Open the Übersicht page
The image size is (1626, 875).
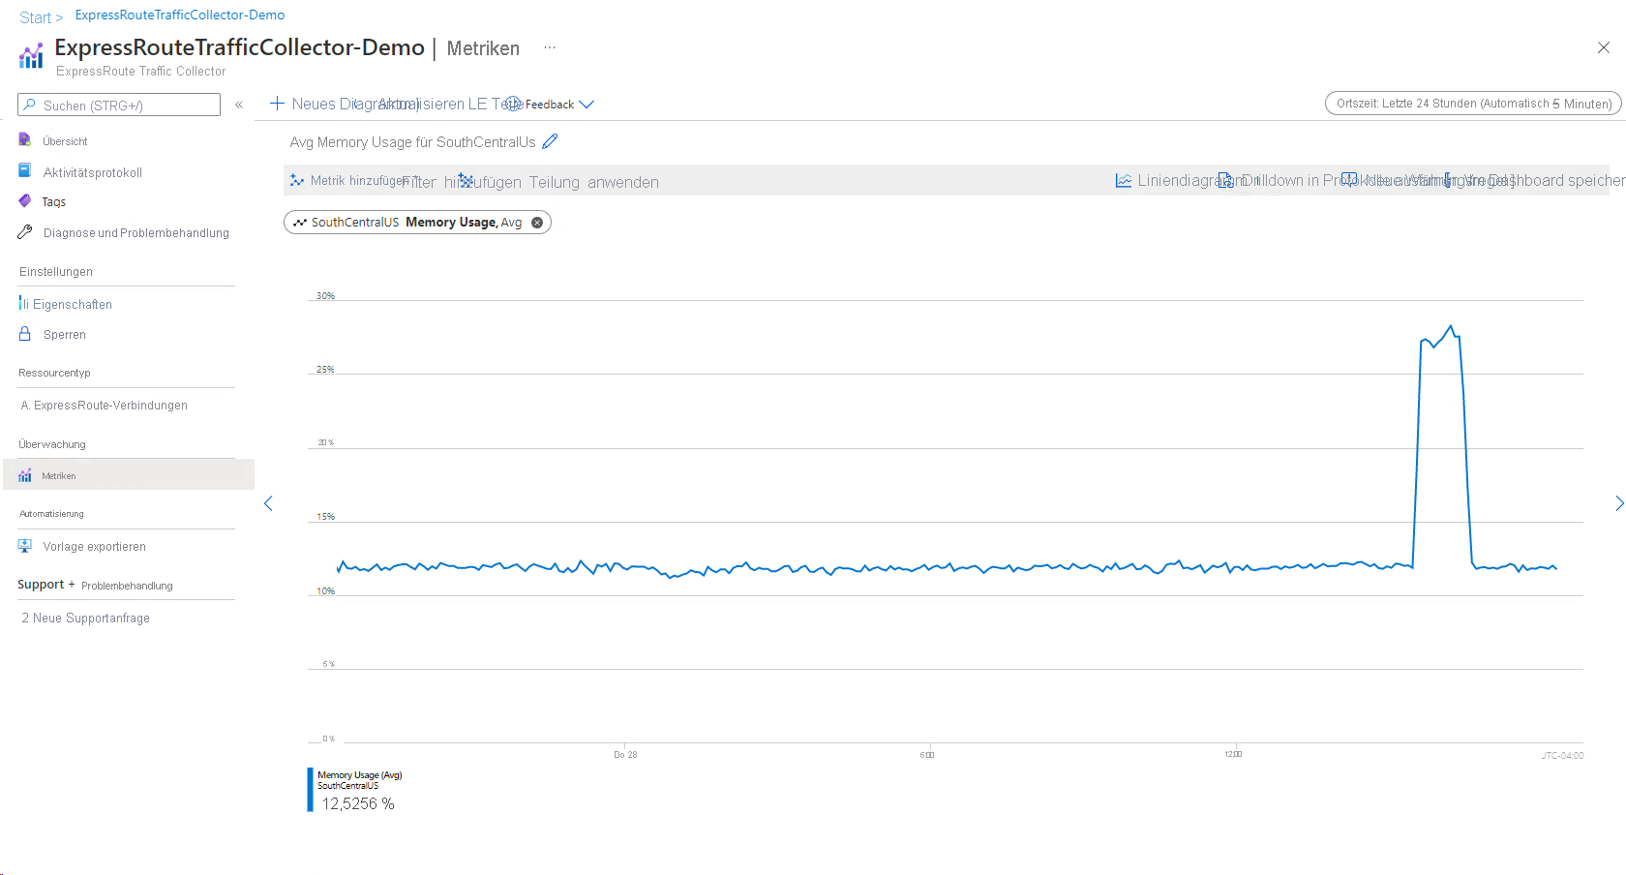point(65,141)
